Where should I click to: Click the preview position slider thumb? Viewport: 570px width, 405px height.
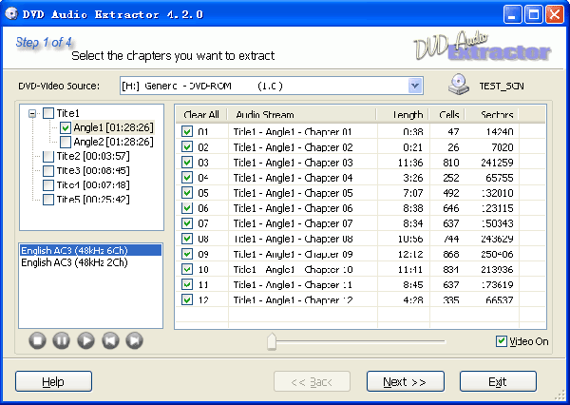pyautogui.click(x=272, y=341)
